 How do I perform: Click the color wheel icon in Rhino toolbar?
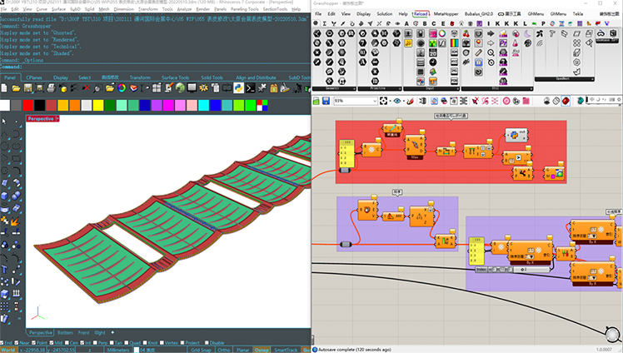pos(122,87)
